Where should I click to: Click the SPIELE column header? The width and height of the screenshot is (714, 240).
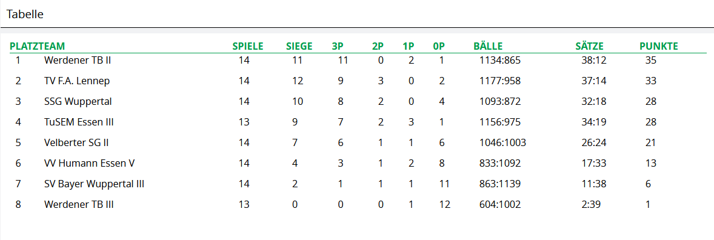point(248,46)
